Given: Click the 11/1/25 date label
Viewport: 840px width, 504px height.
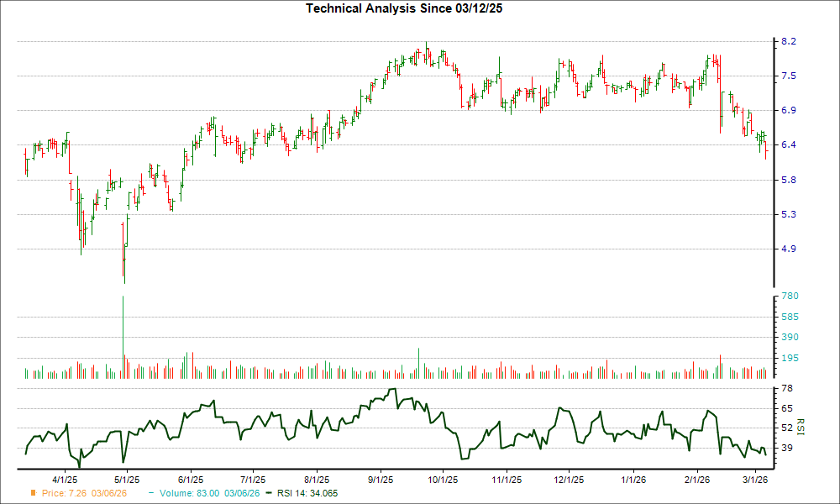Looking at the screenshot, I should coord(505,477).
